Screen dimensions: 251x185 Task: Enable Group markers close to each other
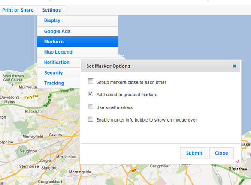pos(90,81)
